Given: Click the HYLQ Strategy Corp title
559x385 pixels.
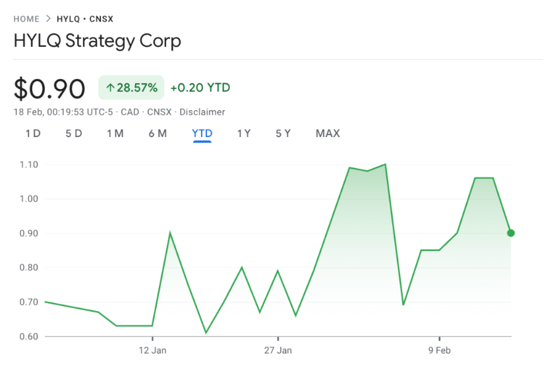Looking at the screenshot, I should click(97, 41).
